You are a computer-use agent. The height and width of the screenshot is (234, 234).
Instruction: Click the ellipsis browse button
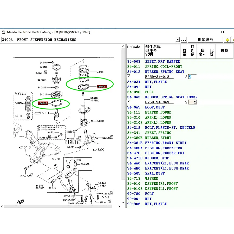pyautogui.click(x=183, y=40)
